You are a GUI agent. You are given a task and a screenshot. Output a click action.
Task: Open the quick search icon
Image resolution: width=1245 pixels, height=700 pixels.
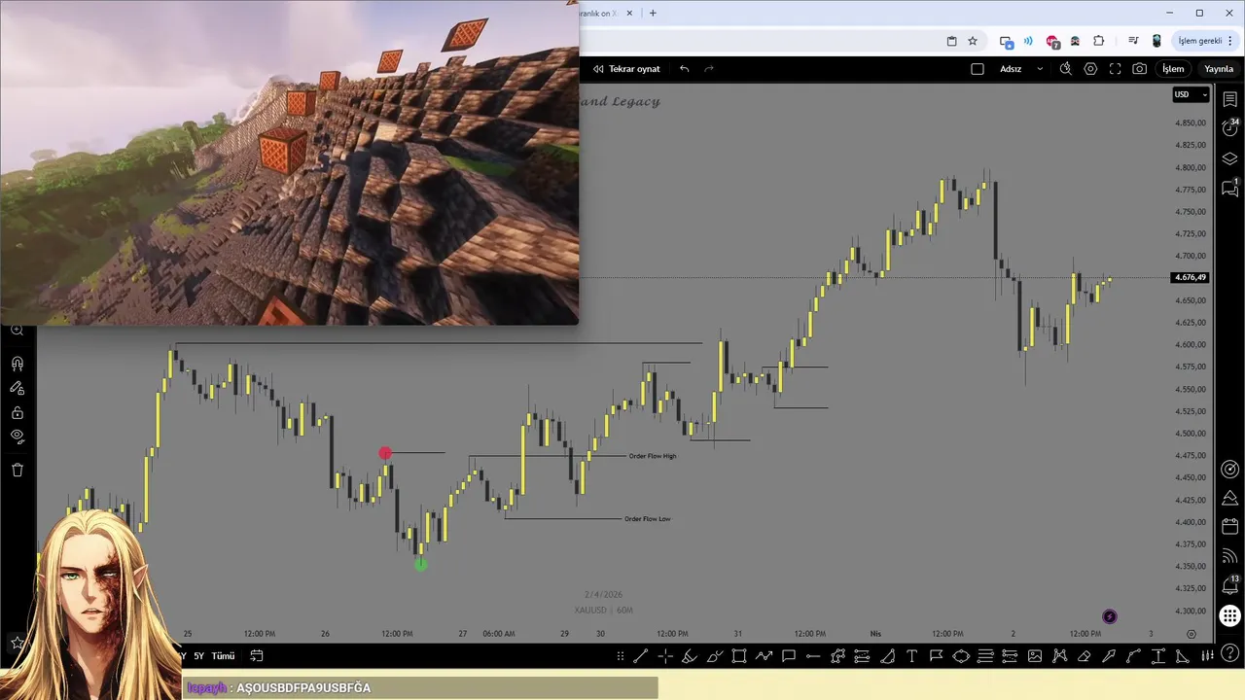click(x=1066, y=69)
